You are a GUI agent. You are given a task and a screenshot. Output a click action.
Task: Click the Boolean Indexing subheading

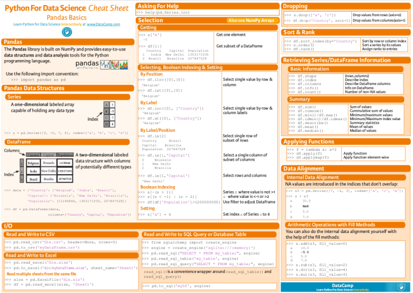pos(157,187)
